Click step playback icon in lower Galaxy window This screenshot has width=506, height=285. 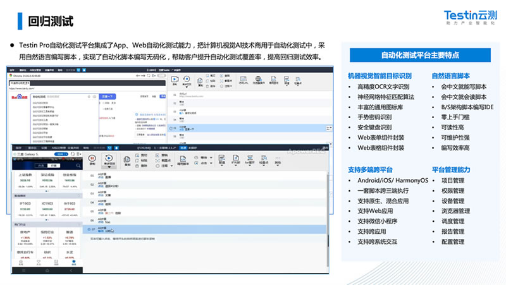(x=109, y=158)
